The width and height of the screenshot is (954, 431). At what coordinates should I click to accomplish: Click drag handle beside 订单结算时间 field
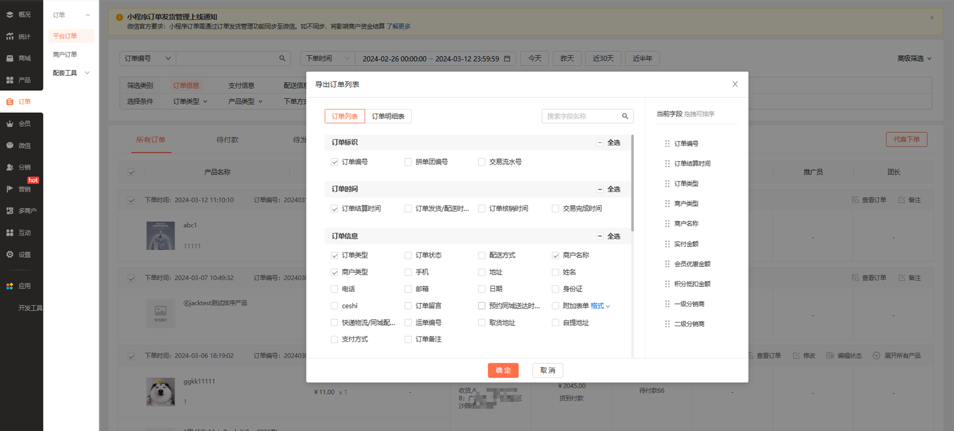click(x=667, y=164)
